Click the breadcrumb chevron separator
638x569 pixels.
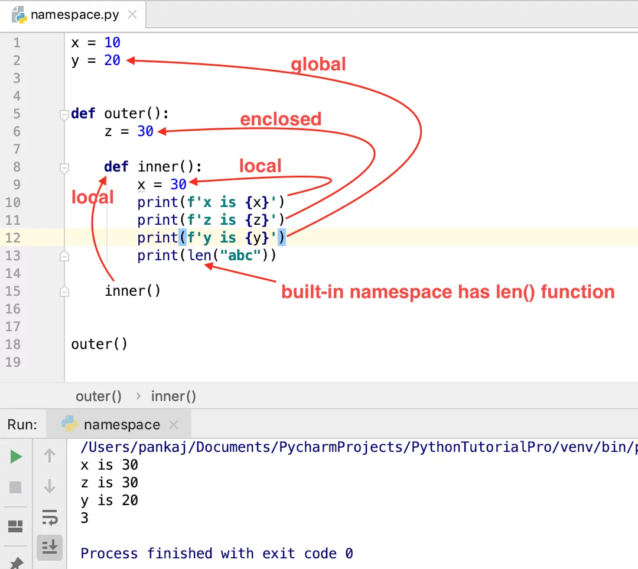tap(138, 396)
